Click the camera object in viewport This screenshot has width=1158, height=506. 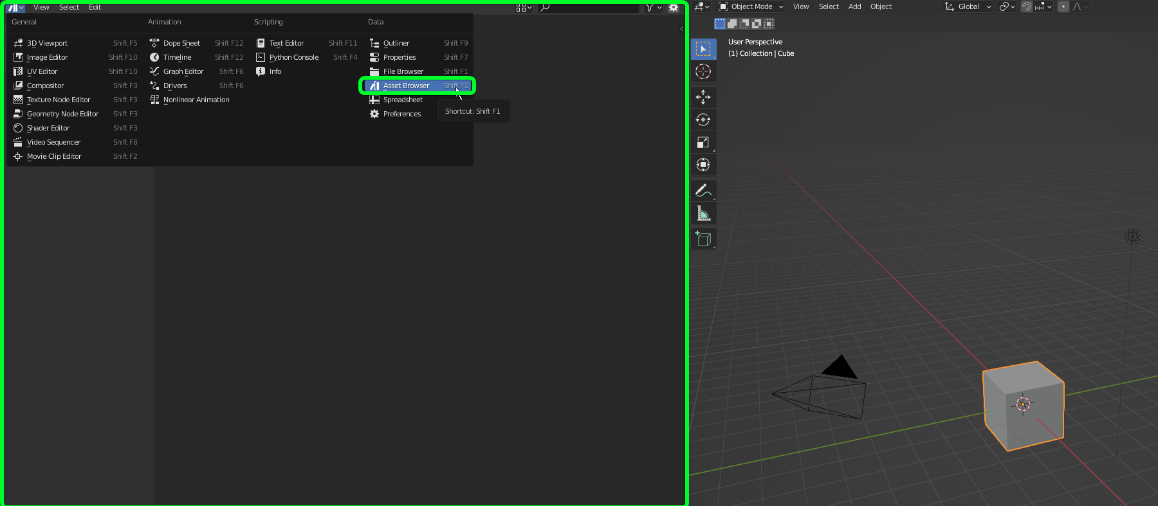tap(819, 388)
